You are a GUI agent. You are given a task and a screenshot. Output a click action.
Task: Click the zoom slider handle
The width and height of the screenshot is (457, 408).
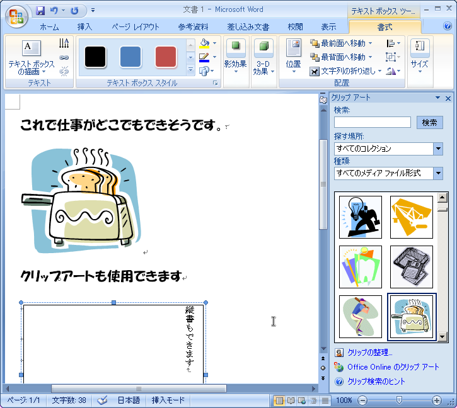tap(399, 400)
